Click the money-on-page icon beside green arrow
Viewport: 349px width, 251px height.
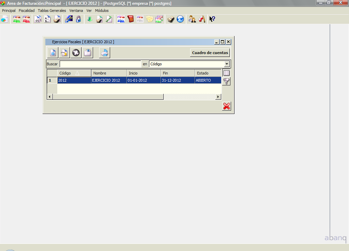(100, 19)
